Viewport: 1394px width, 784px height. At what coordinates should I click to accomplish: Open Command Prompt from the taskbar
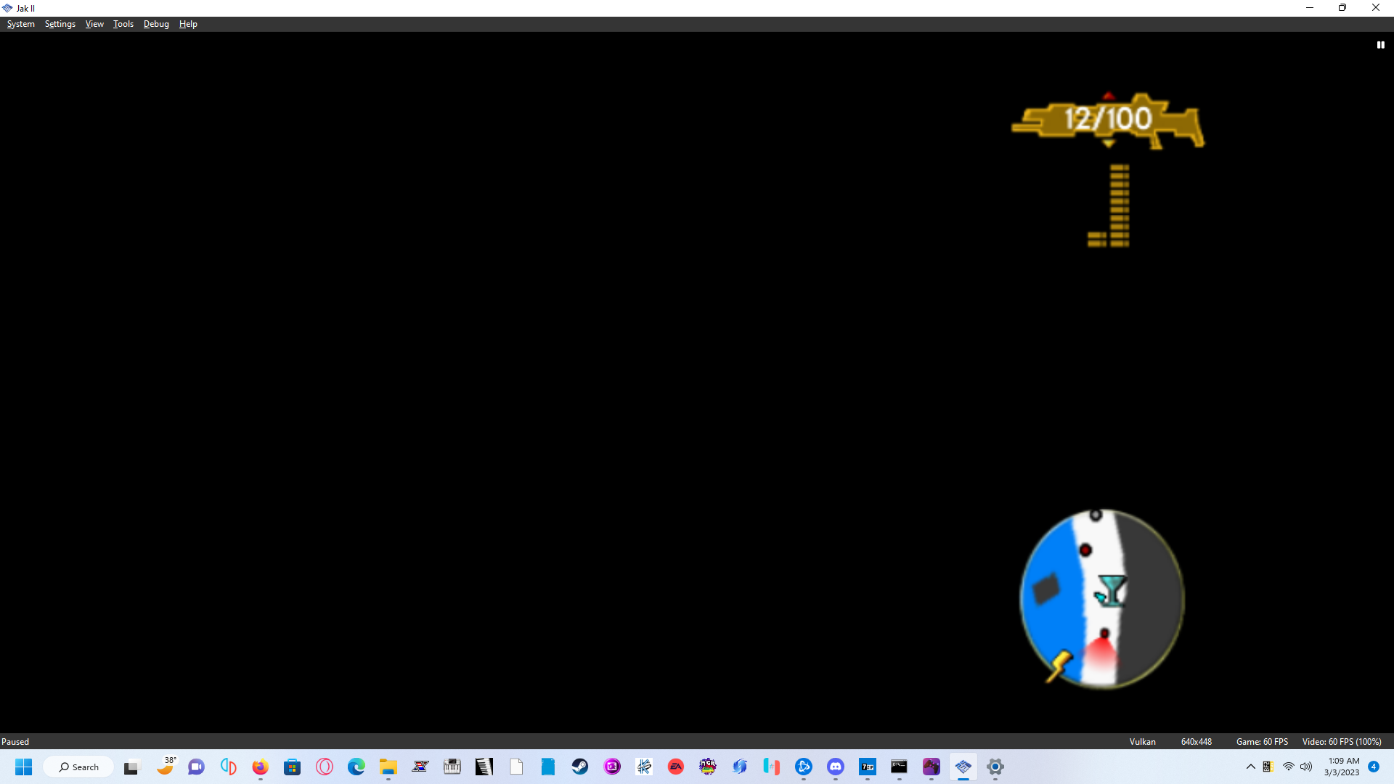pos(899,767)
